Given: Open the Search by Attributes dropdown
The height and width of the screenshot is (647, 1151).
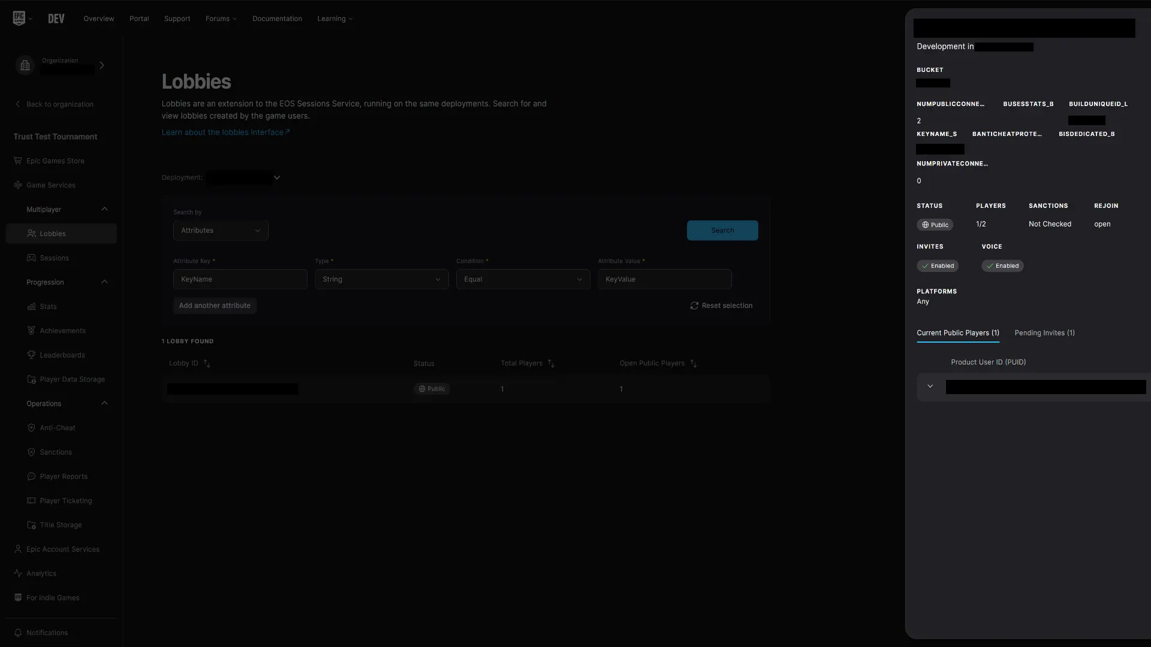Looking at the screenshot, I should pos(221,231).
